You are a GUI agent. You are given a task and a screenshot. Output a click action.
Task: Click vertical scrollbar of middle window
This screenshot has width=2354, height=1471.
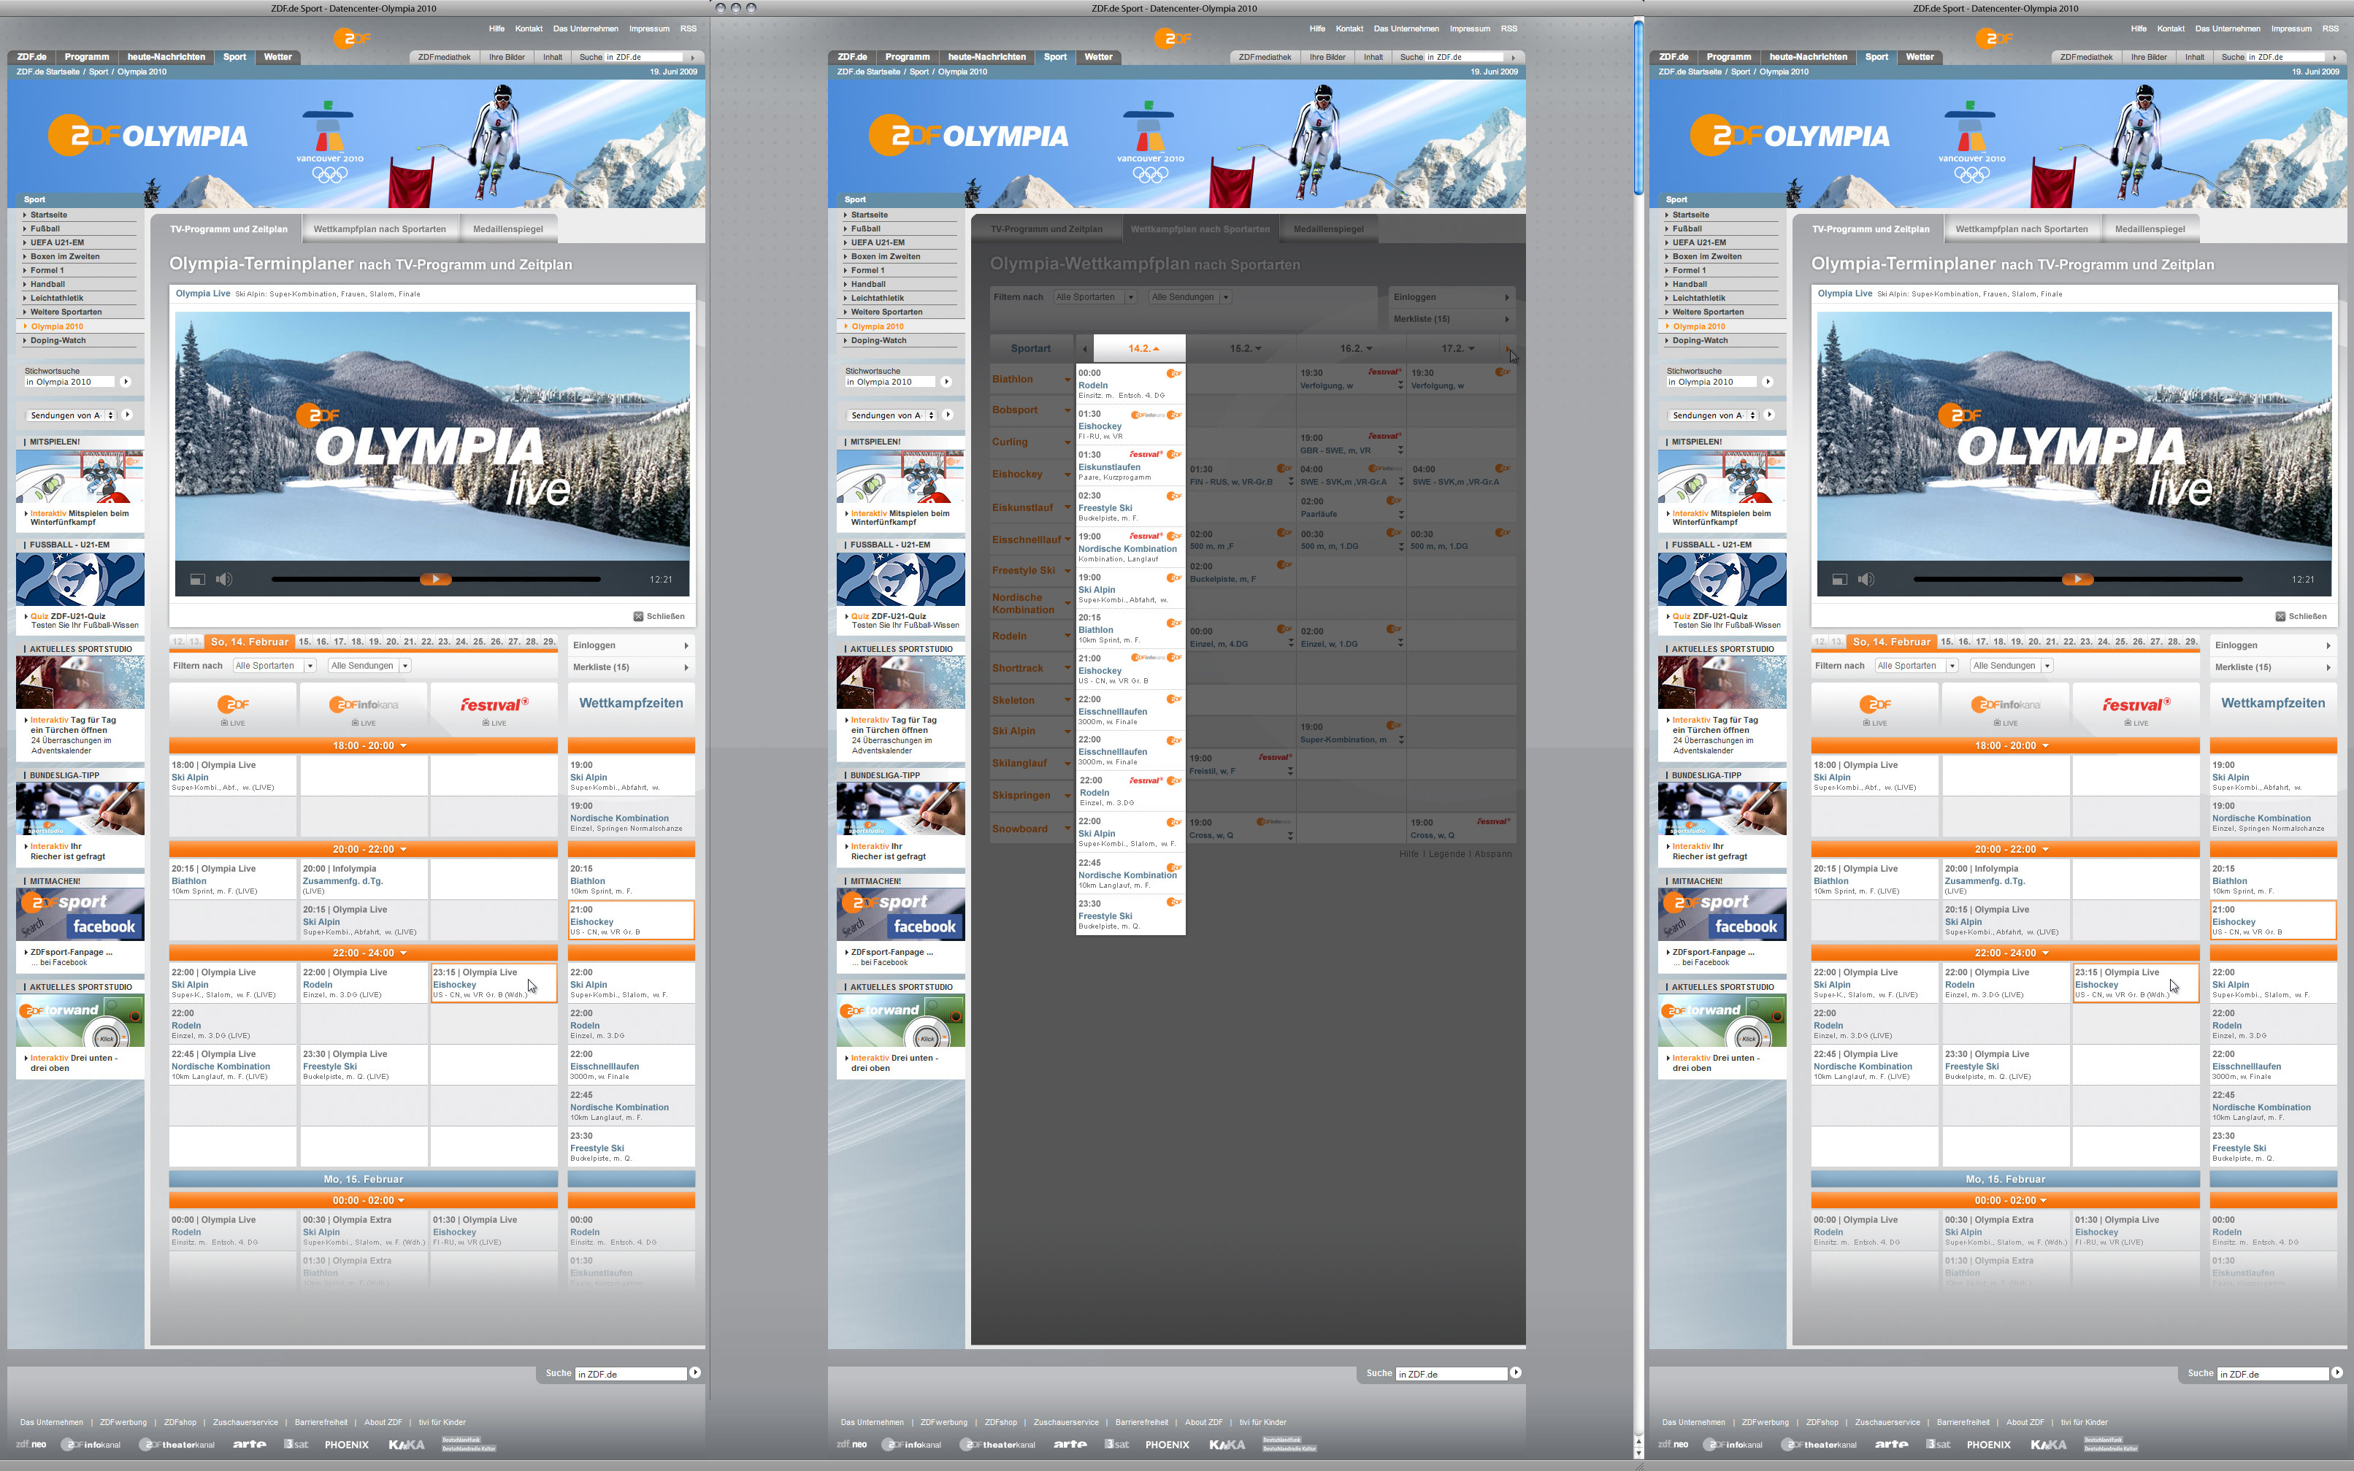click(x=1638, y=107)
